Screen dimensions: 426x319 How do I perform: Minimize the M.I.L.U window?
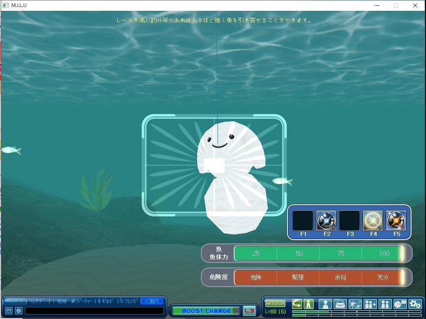click(377, 5)
